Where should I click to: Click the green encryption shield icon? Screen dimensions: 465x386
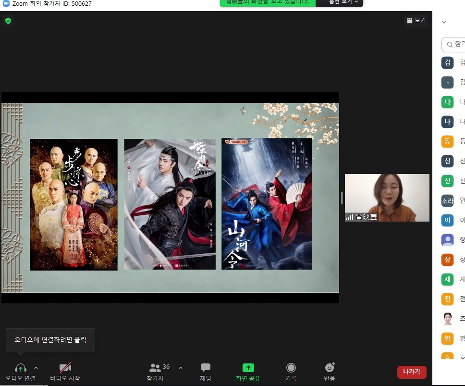coord(8,21)
